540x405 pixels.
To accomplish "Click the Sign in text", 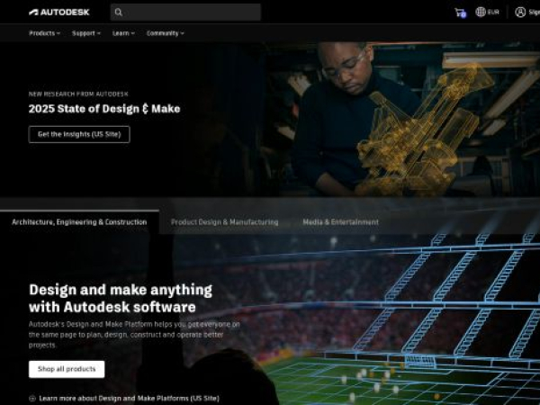I will click(534, 13).
